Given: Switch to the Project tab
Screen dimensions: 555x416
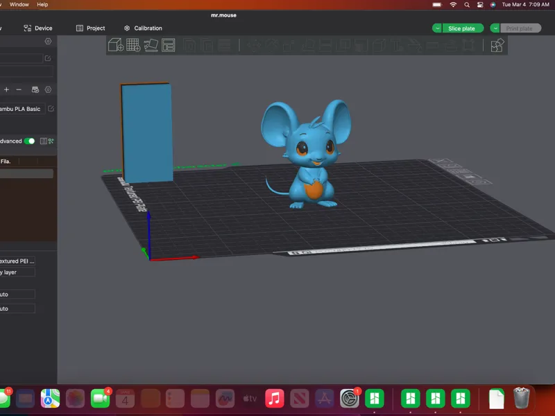Looking at the screenshot, I should point(91,28).
